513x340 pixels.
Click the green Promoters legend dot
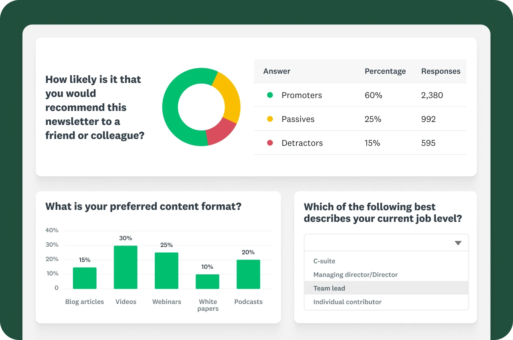[x=270, y=95]
